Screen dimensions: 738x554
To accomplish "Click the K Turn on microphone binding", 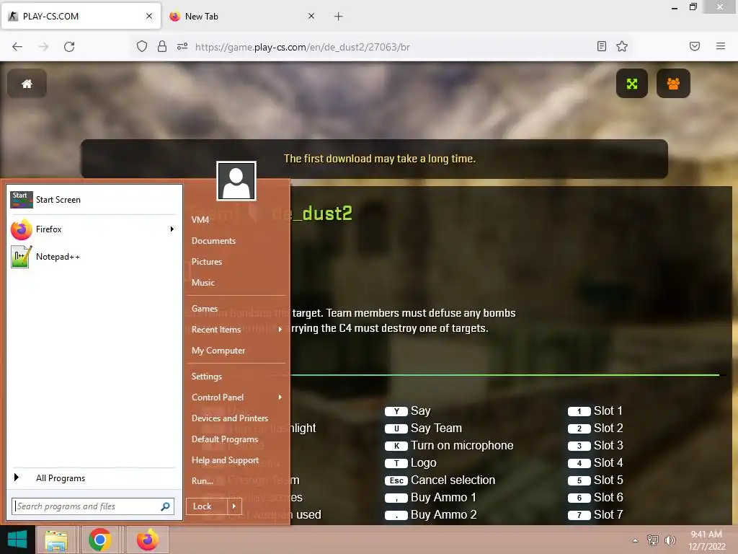I will tap(449, 446).
